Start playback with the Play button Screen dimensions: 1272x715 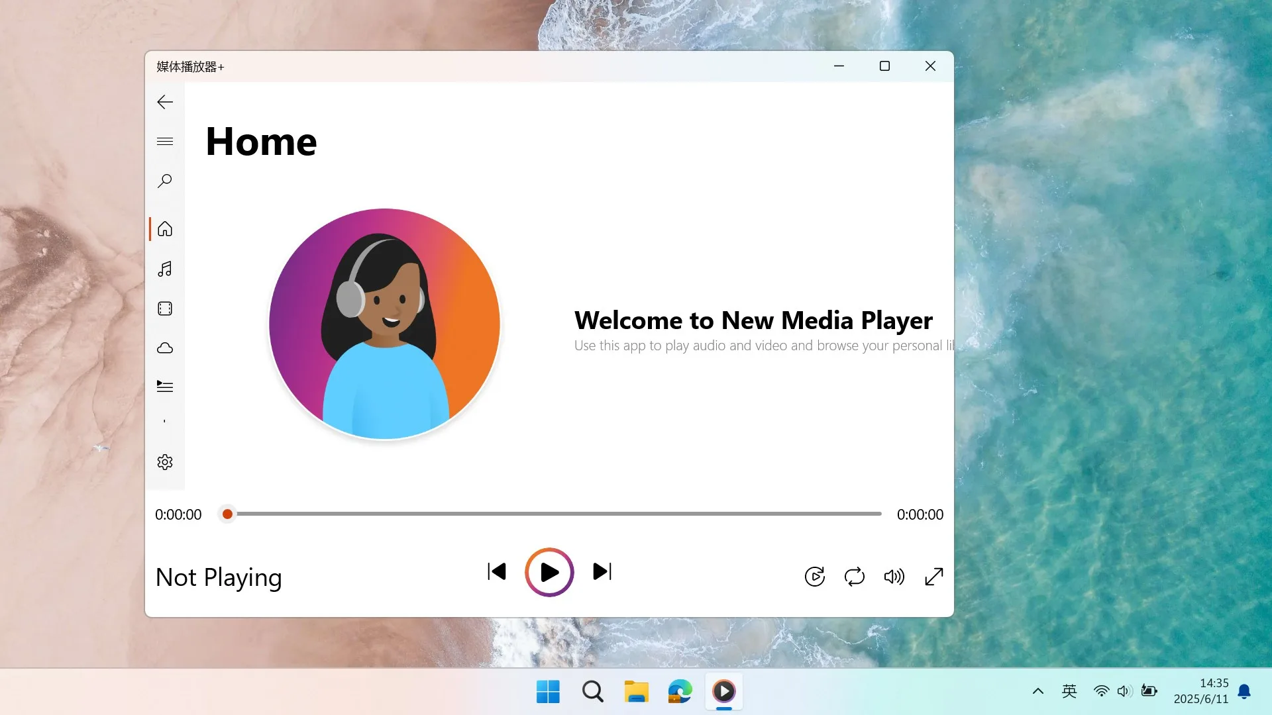[x=549, y=572]
